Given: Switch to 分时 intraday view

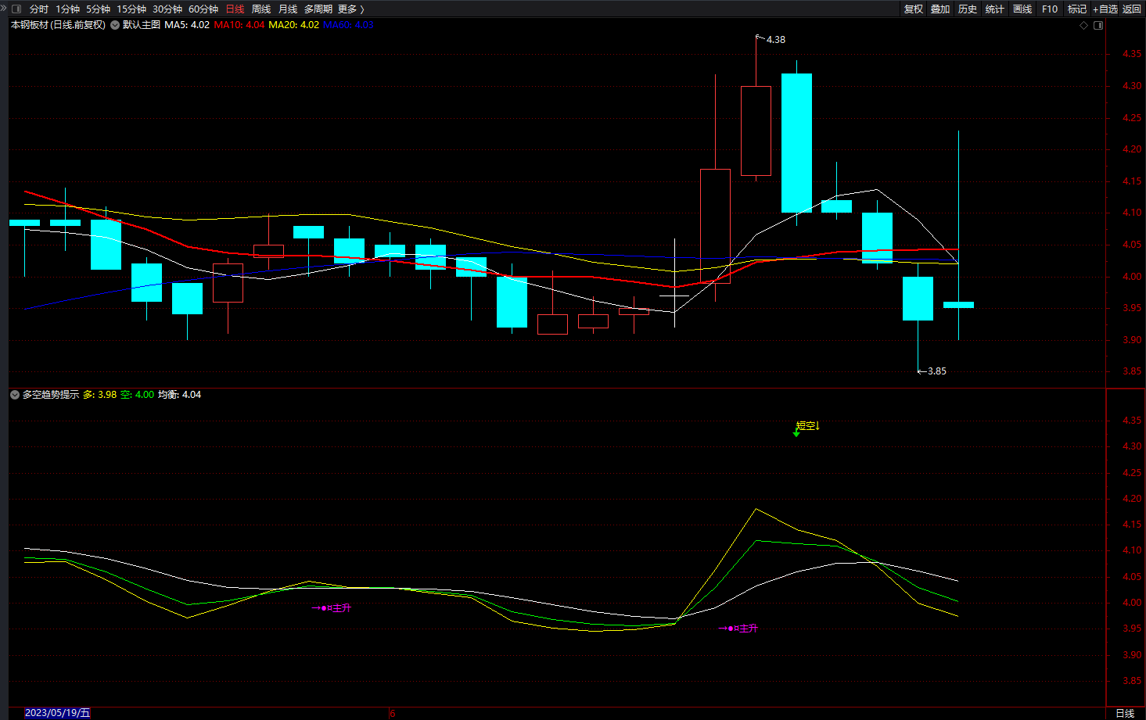Looking at the screenshot, I should point(39,9).
